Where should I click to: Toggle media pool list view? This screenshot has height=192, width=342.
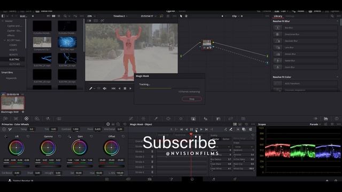tap(59, 16)
